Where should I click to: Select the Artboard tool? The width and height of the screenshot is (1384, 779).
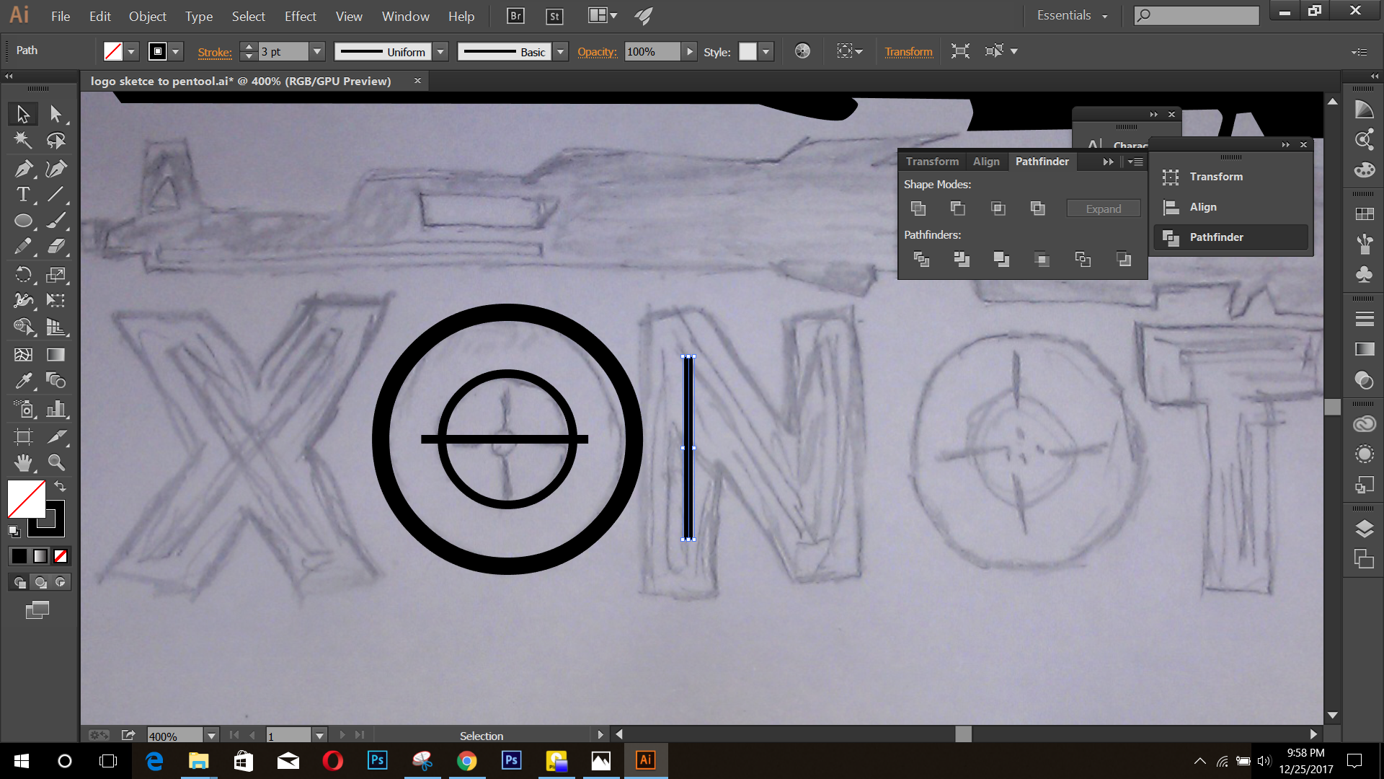click(x=23, y=436)
